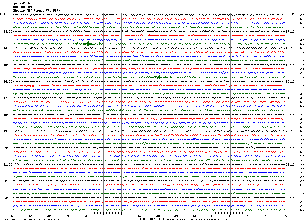This screenshot has width=305, height=223.
Task: Click the EDT timezone label
Action: pyautogui.click(x=3, y=14)
